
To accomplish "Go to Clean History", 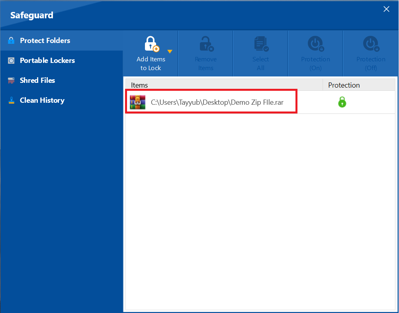I will point(61,100).
